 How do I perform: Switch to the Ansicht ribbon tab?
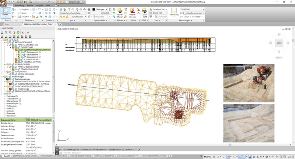coord(30,6)
